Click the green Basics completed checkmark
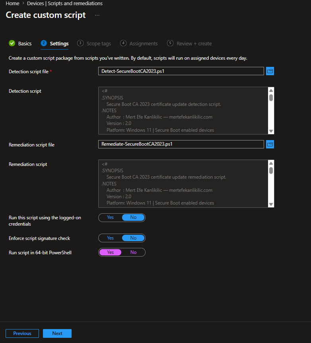Screen dimensions: 311x343 (x=12, y=43)
